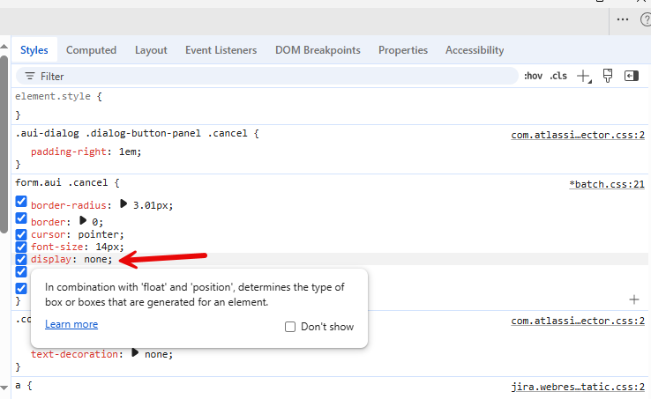Click the scroll down arrow on left scrollbar
Image resolution: width=651 pixels, height=399 pixels.
click(4, 388)
